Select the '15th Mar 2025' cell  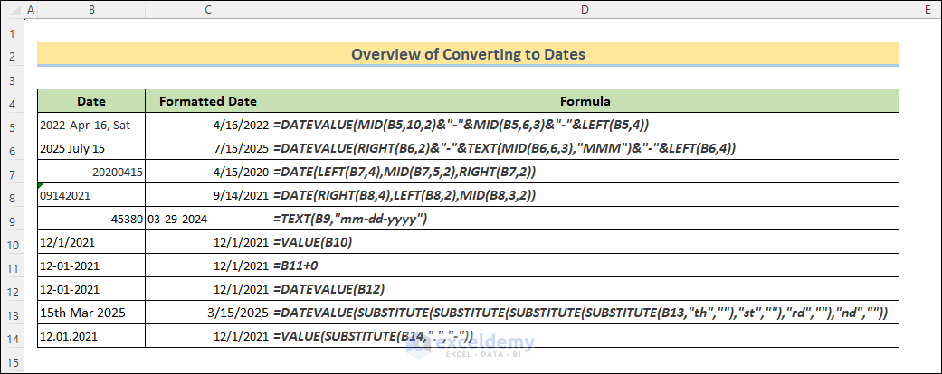click(91, 313)
